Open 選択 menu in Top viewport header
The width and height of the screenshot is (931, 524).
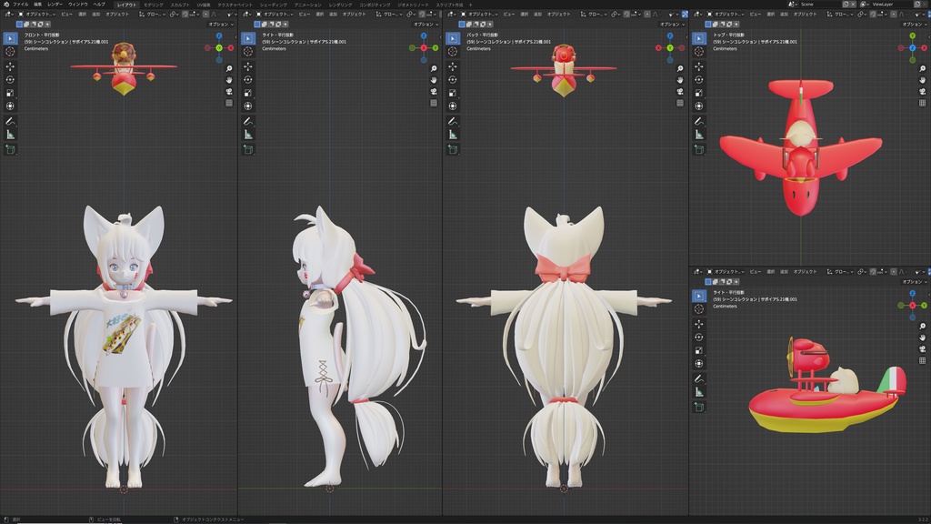click(x=771, y=15)
